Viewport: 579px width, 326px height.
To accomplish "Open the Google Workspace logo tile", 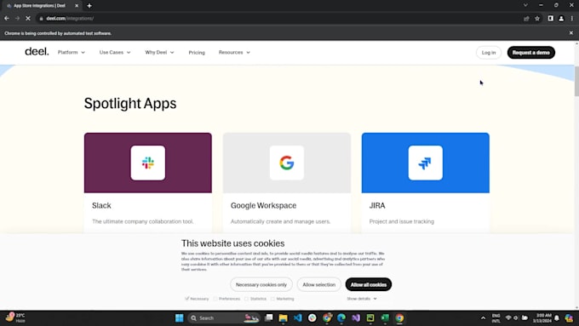I will point(287,163).
